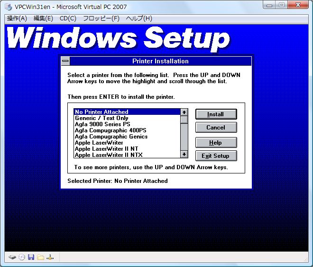
Task: Click the printer list scrollbar thumb
Action: (184, 120)
